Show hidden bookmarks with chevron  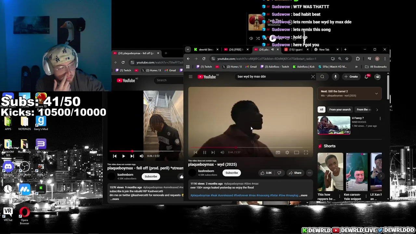click(x=356, y=67)
